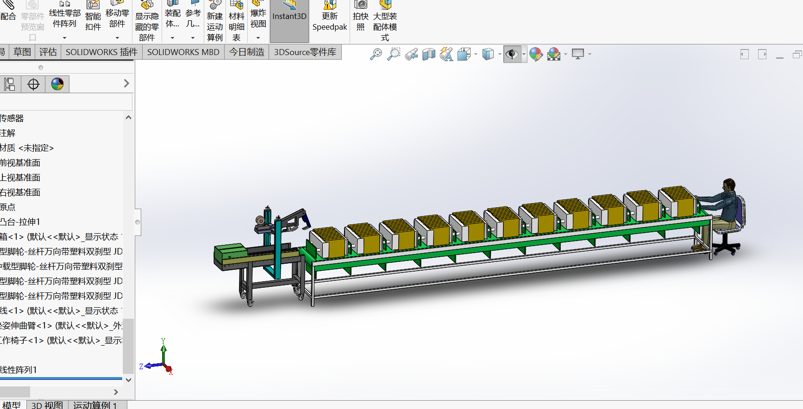The width and height of the screenshot is (803, 409).
Task: Open DisplayManager color ball tab
Action: tap(57, 84)
